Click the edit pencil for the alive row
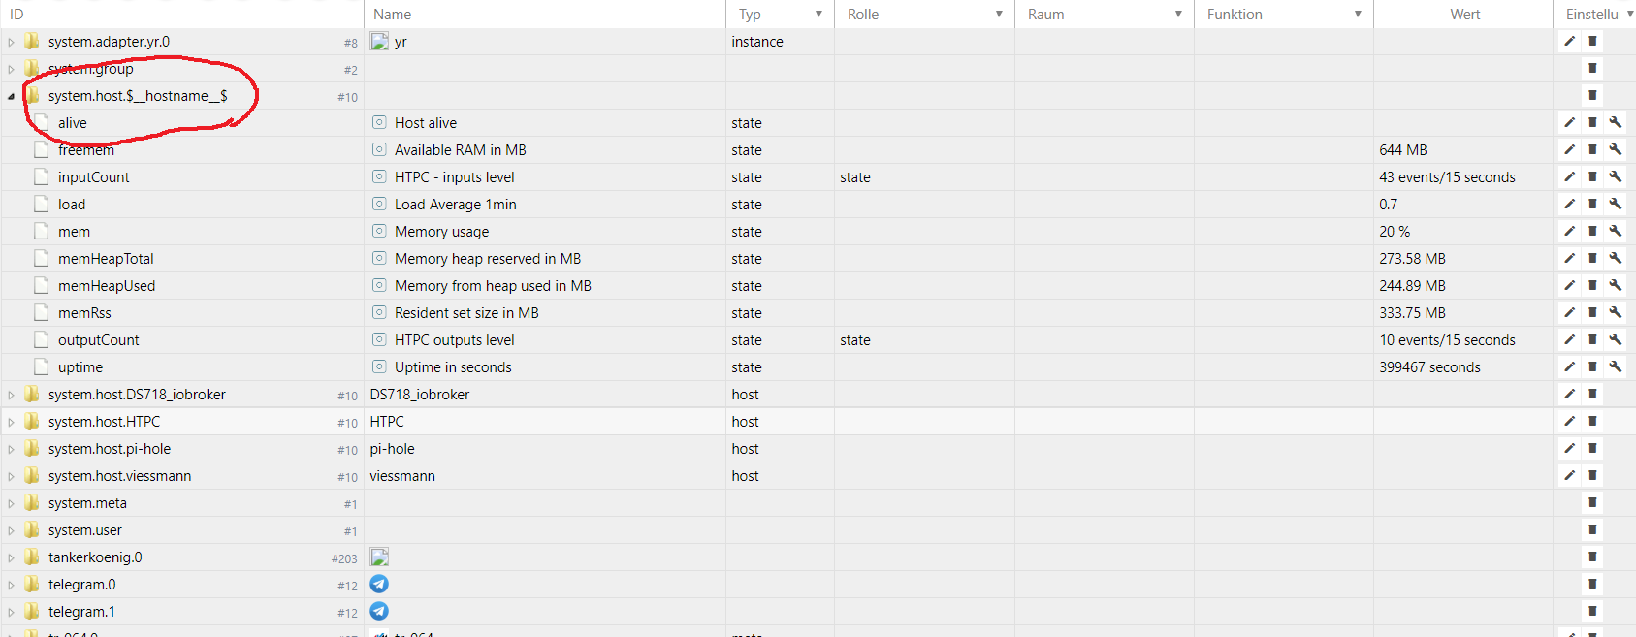This screenshot has width=1636, height=637. pyautogui.click(x=1569, y=123)
